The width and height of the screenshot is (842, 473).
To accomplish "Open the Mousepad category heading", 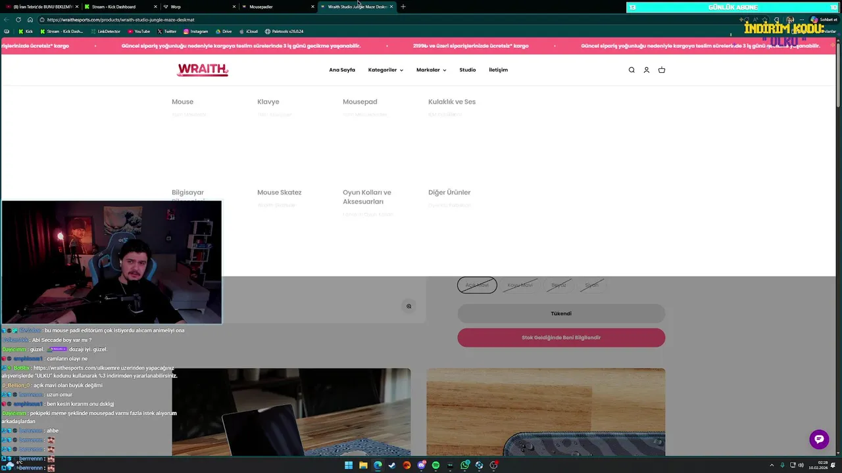I will point(360,102).
